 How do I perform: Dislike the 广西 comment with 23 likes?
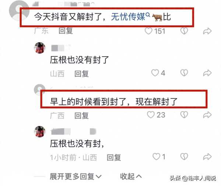(184, 115)
